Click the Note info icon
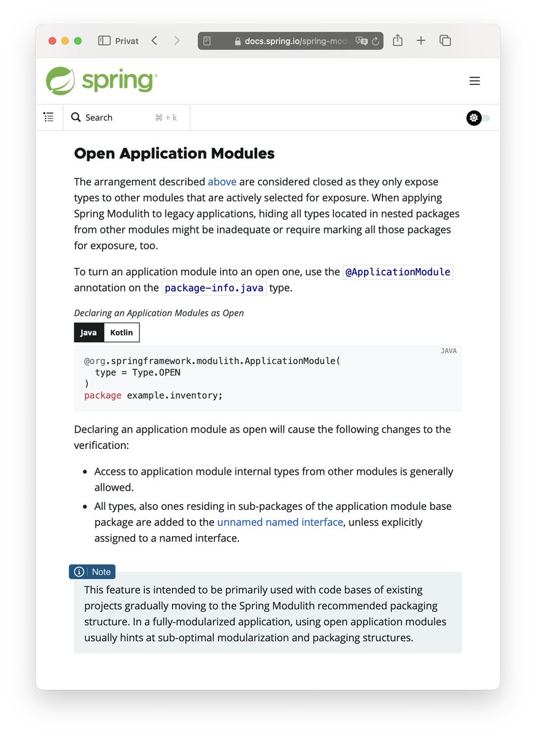This screenshot has width=536, height=737. [79, 572]
